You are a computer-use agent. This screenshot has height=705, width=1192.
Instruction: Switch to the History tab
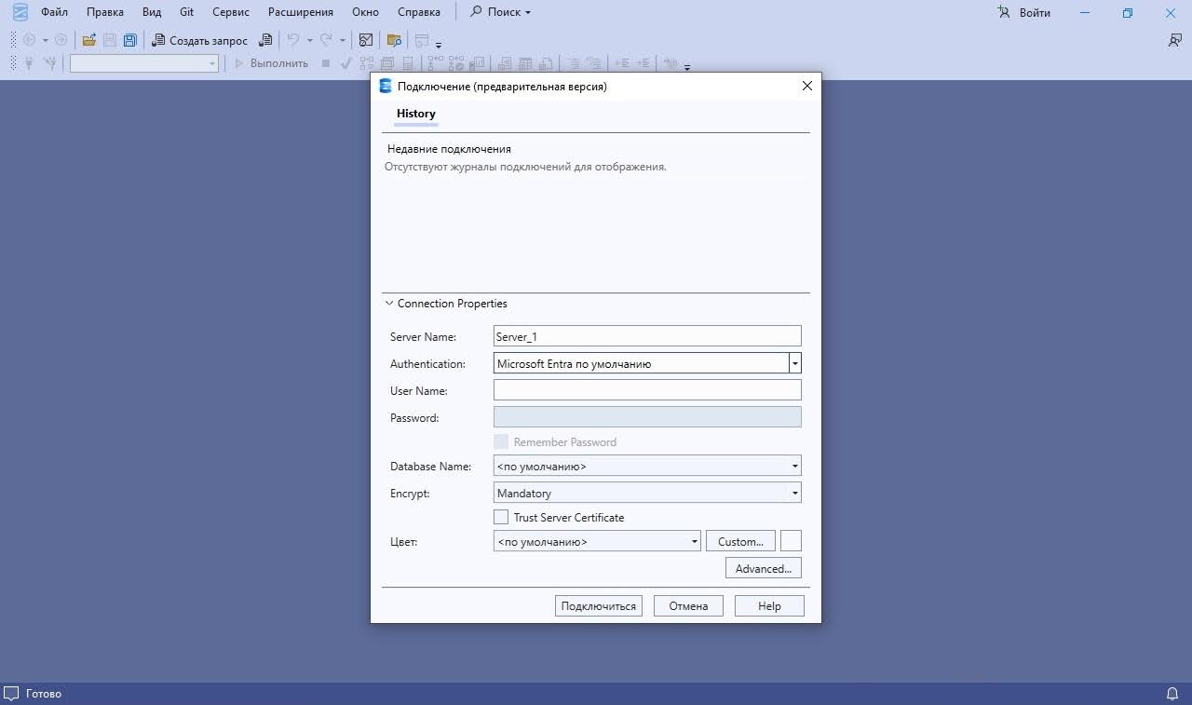415,114
